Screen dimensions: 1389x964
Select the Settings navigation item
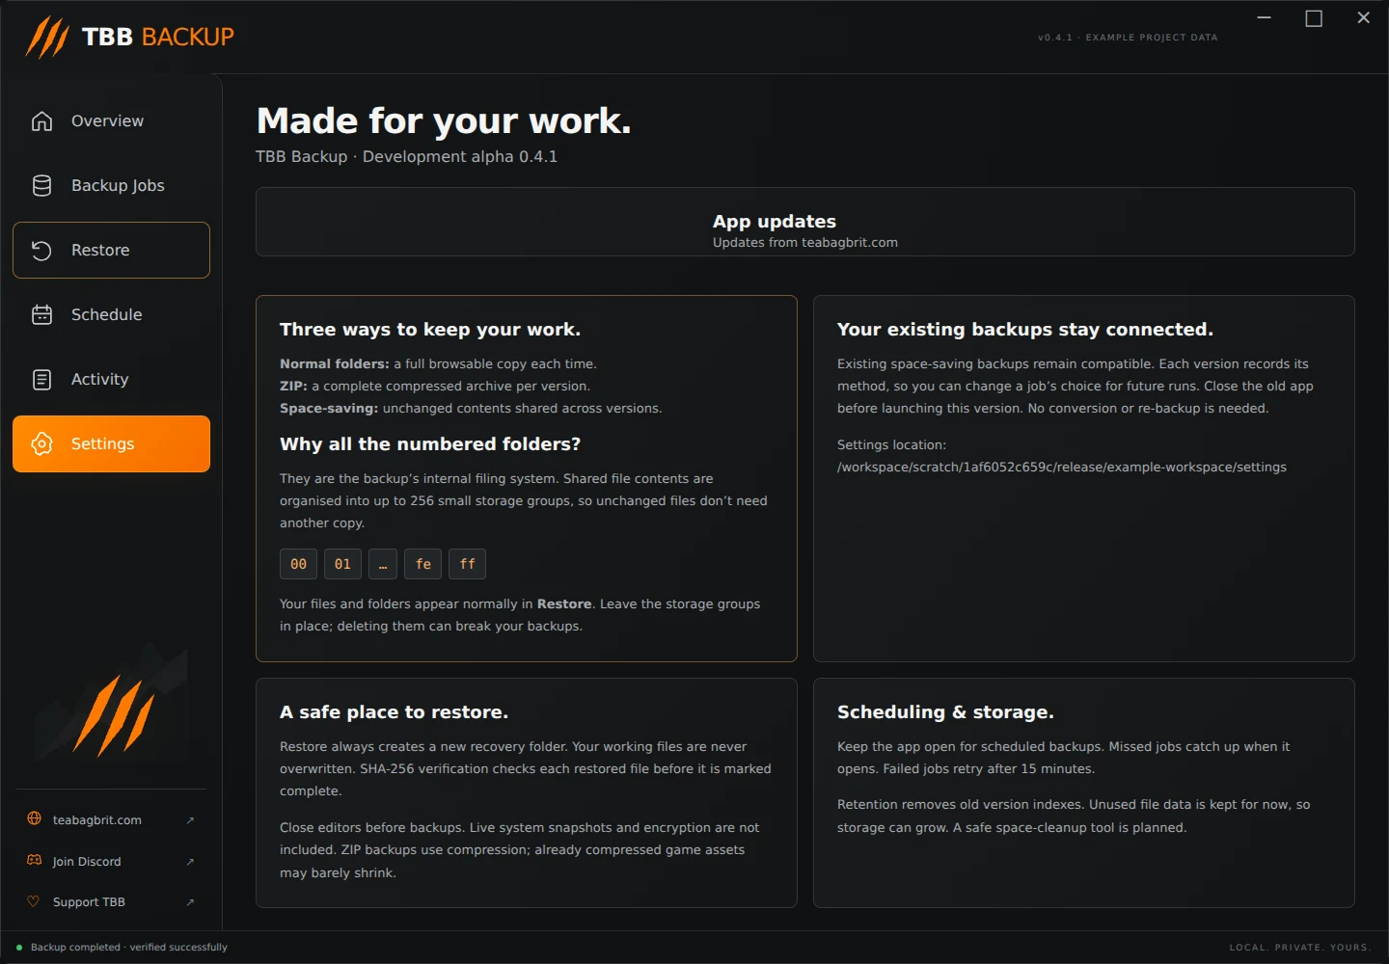[111, 443]
